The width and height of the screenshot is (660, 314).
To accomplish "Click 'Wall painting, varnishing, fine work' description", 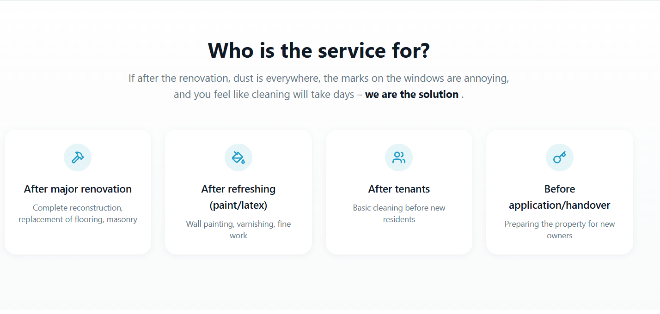I will (238, 229).
